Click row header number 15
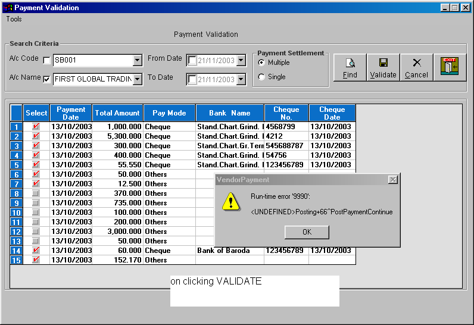The width and height of the screenshot is (474, 325). tap(17, 260)
